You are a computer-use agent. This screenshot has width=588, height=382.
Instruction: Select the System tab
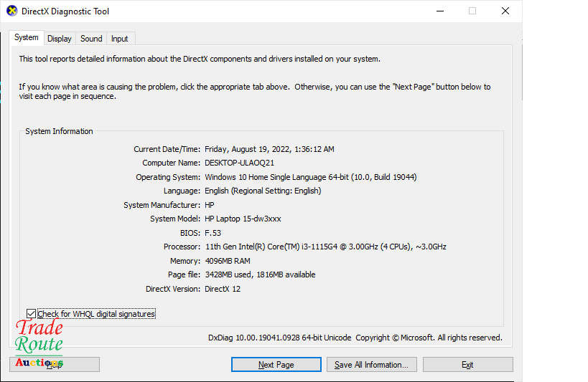point(27,38)
